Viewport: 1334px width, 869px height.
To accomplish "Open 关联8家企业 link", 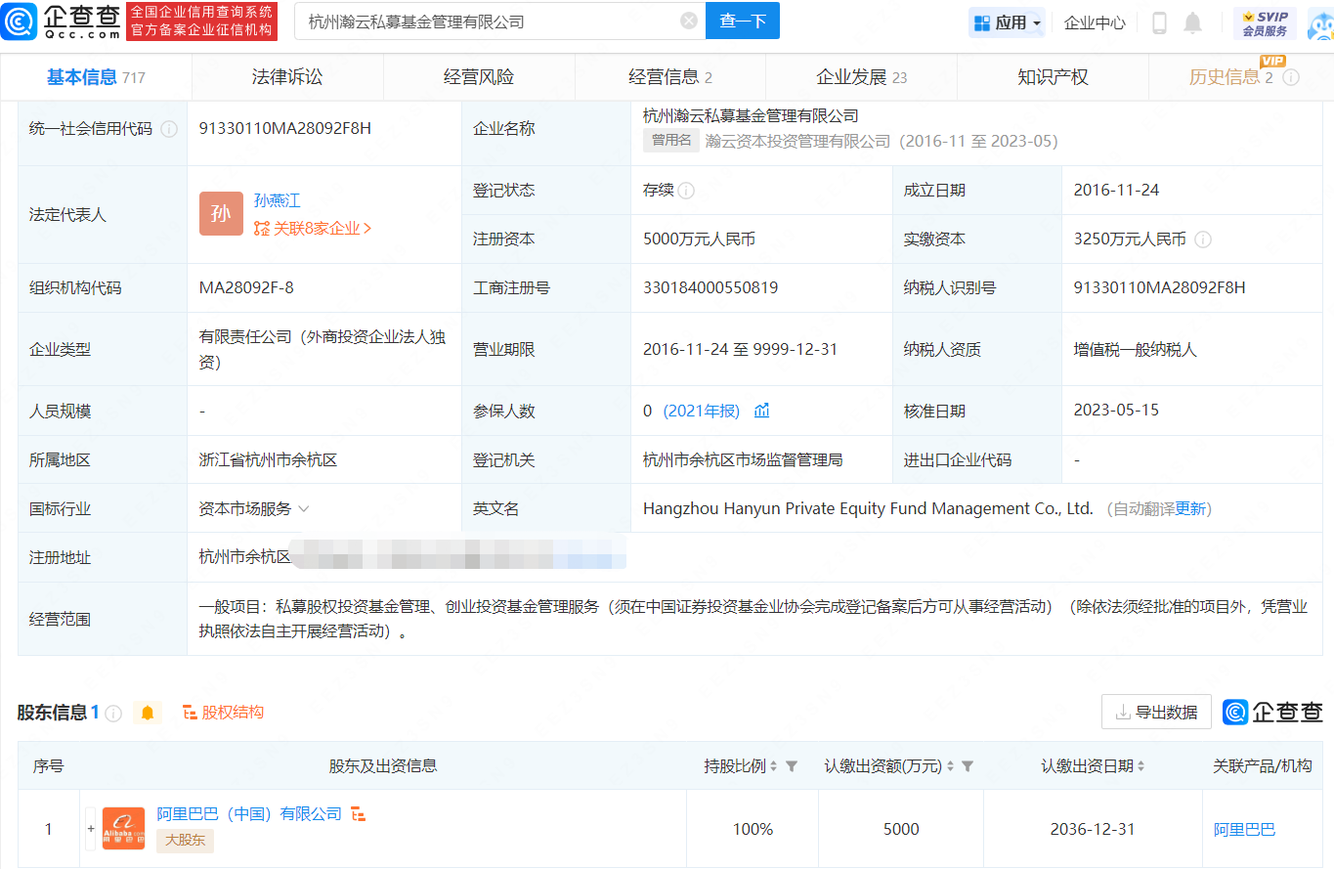I will 313,228.
